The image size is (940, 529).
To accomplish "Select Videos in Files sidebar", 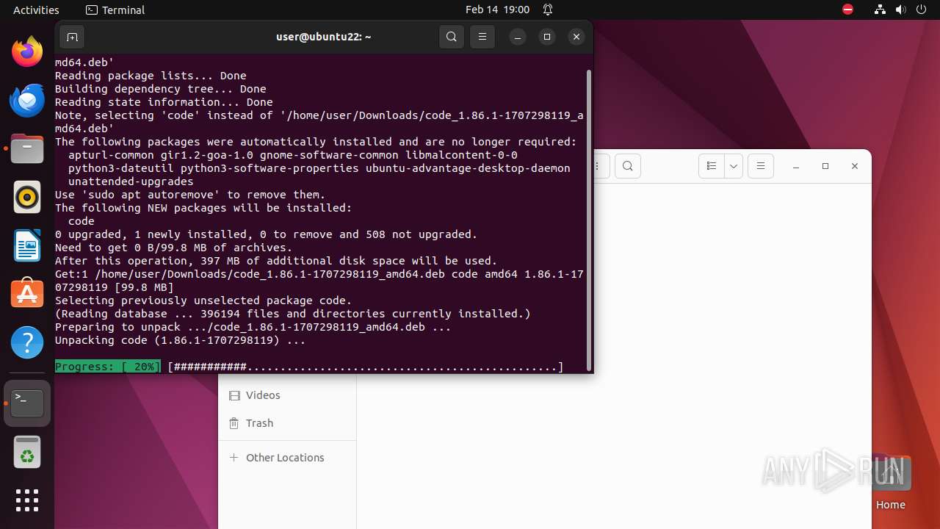I will [287, 395].
